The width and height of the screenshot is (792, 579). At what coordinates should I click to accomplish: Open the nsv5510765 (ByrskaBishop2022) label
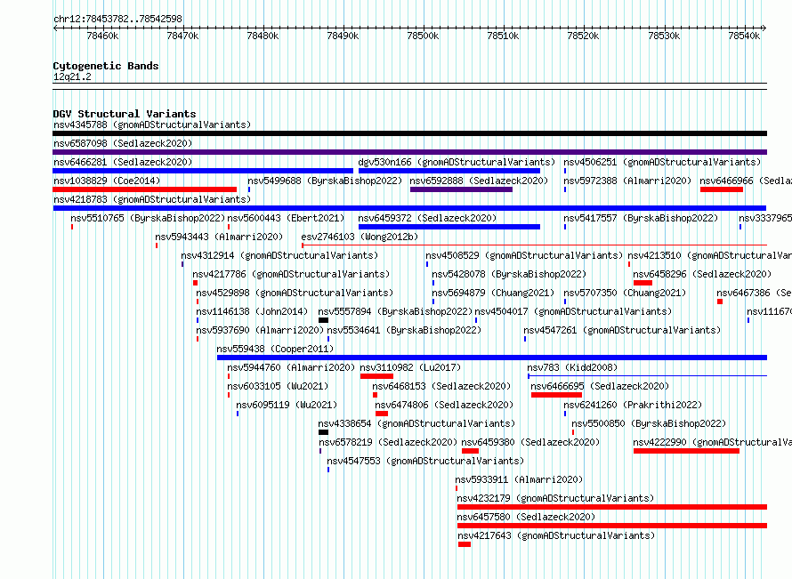point(148,218)
